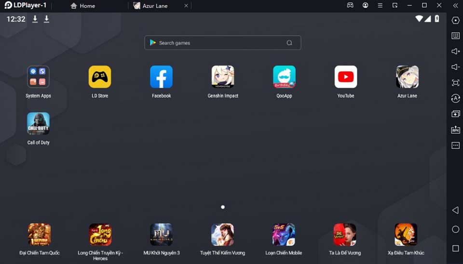Launch LD Store app

point(100,77)
